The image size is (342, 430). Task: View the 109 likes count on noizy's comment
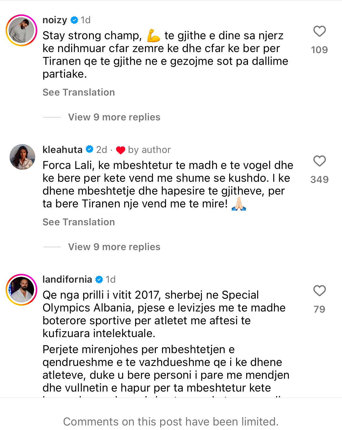click(319, 50)
